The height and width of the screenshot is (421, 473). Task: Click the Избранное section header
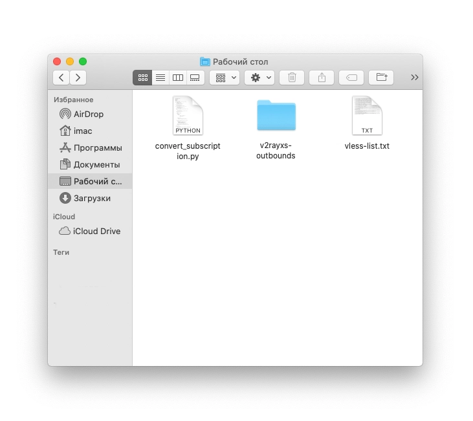[x=73, y=100]
